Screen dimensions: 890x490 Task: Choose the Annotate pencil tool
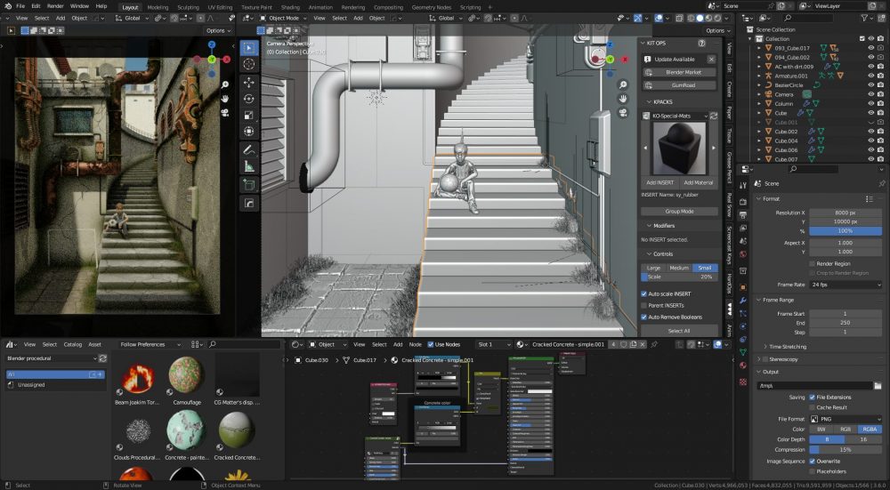coord(249,149)
